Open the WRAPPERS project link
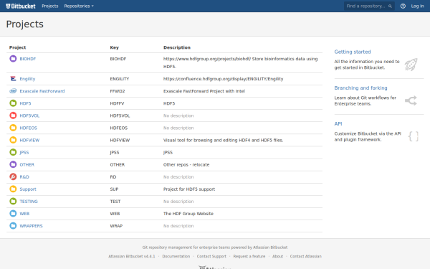This screenshot has width=430, height=269. click(x=31, y=226)
